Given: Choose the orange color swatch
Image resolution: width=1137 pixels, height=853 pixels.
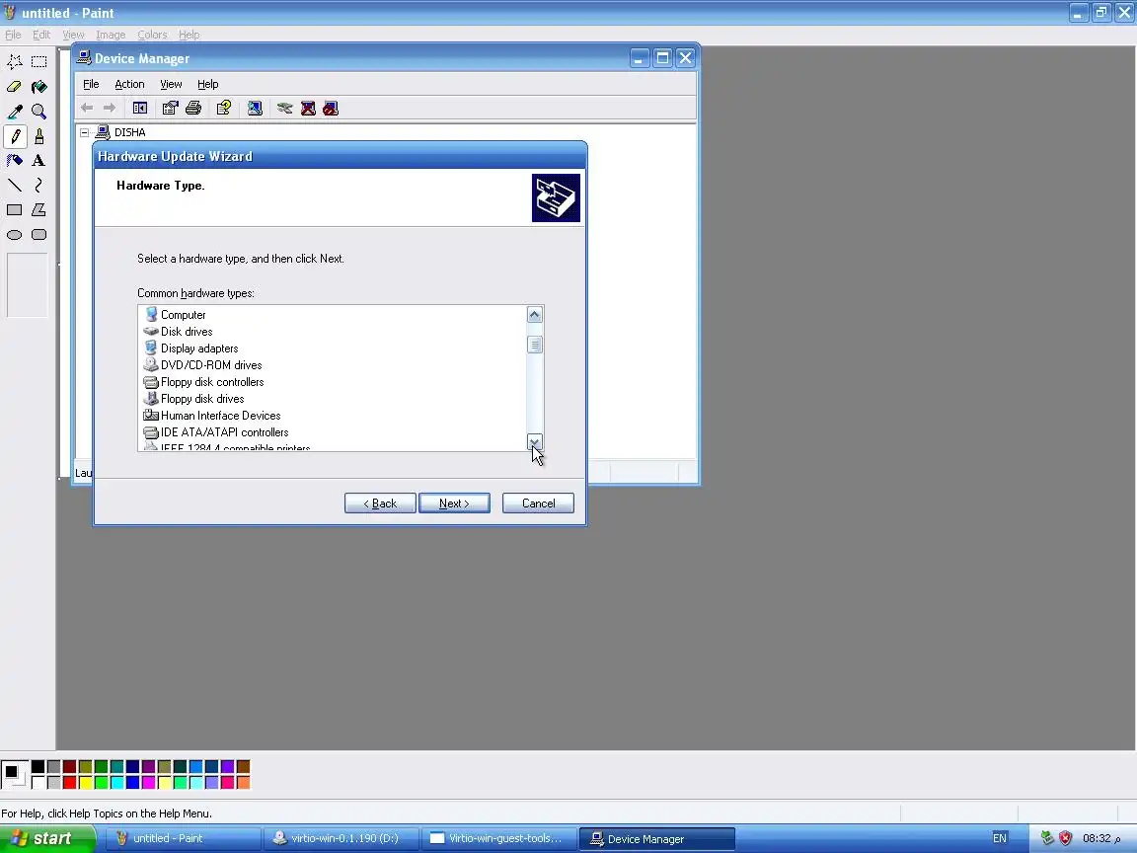Looking at the screenshot, I should [243, 782].
